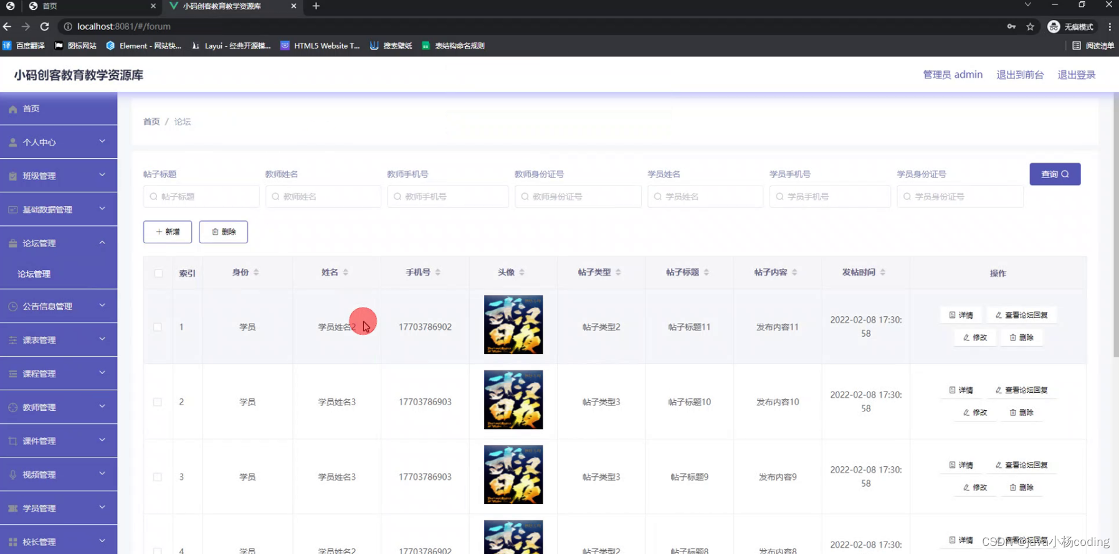Screen dimensions: 1119x554
Task: Click the 学员管理 sidebar icon
Action: [12, 508]
